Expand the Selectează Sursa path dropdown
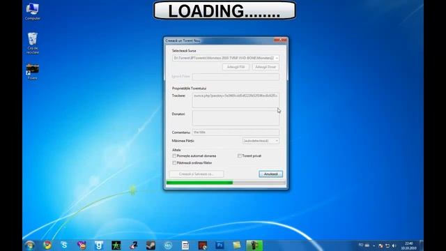Viewport: 446px width, 251px height. click(277, 58)
